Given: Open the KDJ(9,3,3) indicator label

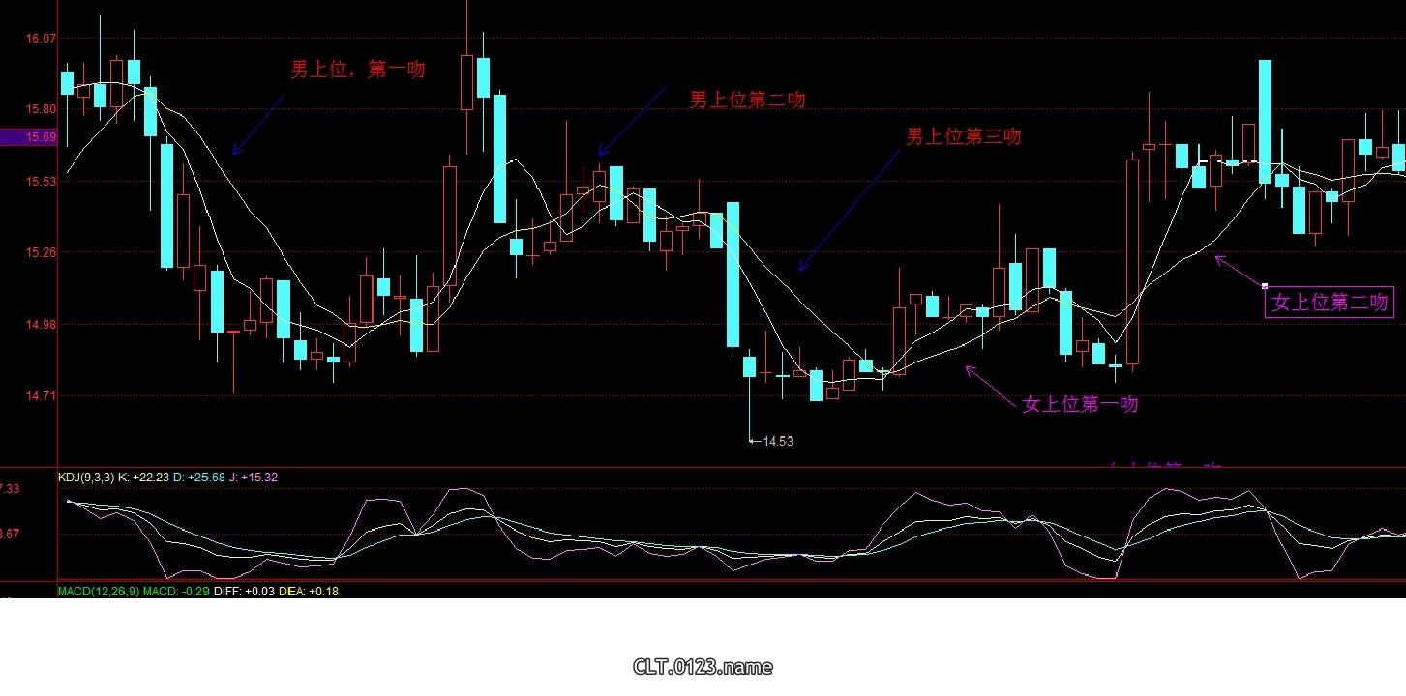Looking at the screenshot, I should [86, 477].
